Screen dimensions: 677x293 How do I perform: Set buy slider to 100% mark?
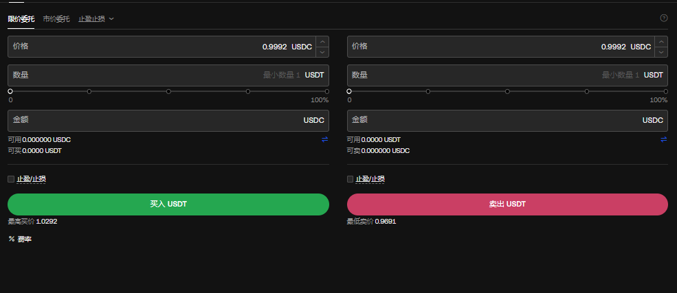327,91
